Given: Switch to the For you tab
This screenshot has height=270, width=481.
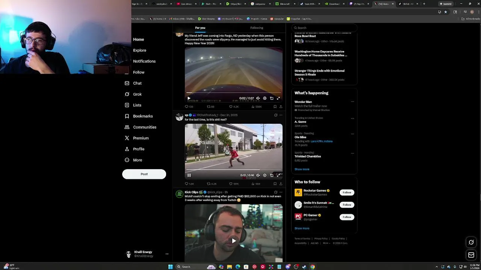Looking at the screenshot, I should (200, 28).
